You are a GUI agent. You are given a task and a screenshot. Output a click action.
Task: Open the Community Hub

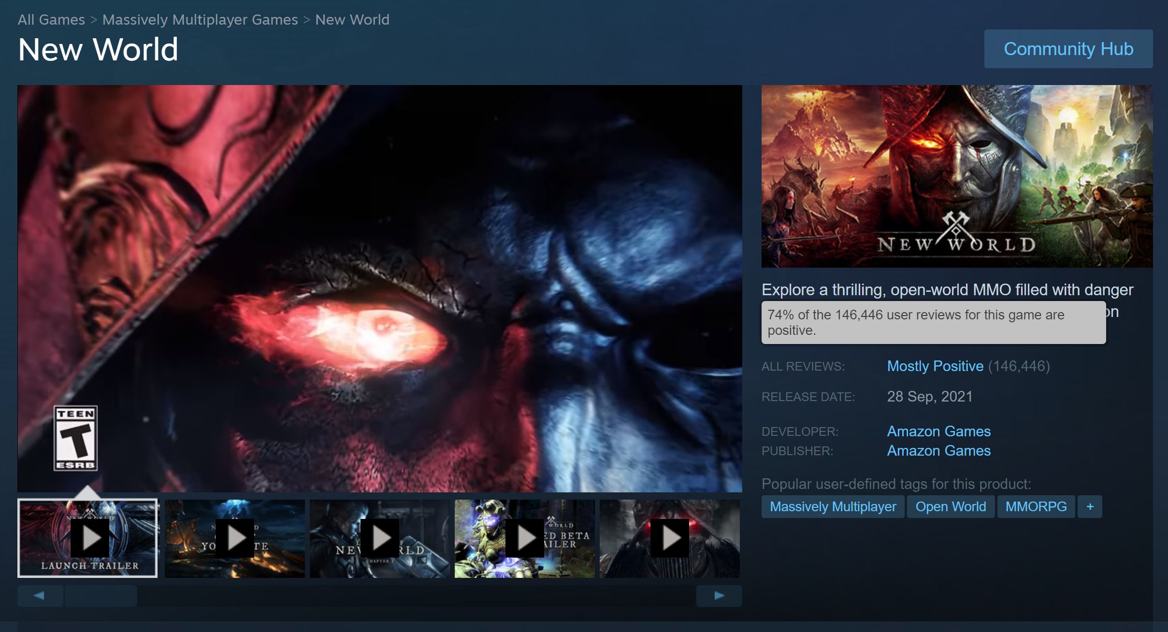click(1068, 48)
